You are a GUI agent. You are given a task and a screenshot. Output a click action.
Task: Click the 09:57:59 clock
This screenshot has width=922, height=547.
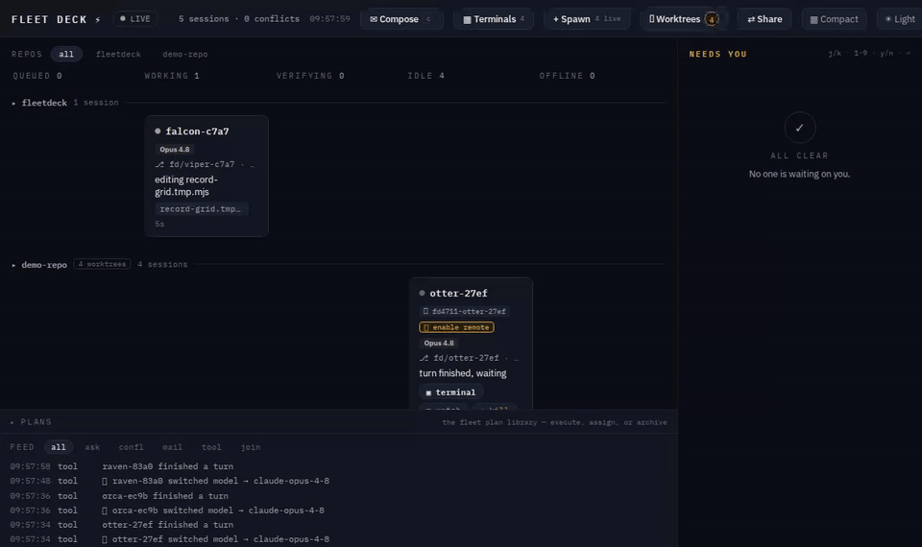(x=329, y=19)
